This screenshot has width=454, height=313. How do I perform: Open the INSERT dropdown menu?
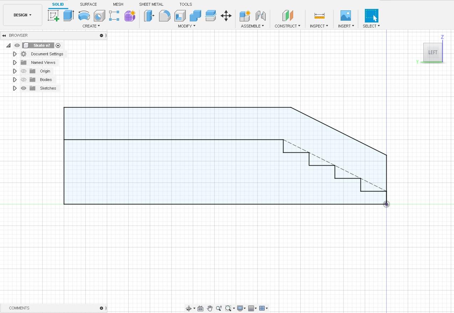tap(346, 26)
